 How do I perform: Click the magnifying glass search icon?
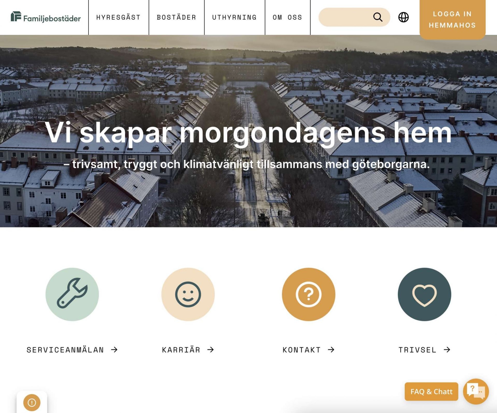pos(378,17)
